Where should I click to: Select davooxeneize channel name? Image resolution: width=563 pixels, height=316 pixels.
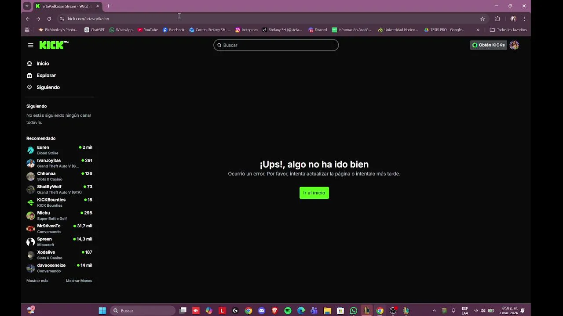[51, 266]
